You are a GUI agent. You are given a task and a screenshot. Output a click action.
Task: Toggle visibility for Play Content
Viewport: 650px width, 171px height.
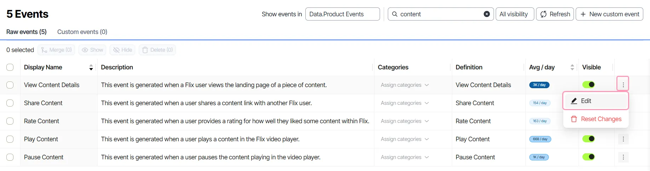589,139
